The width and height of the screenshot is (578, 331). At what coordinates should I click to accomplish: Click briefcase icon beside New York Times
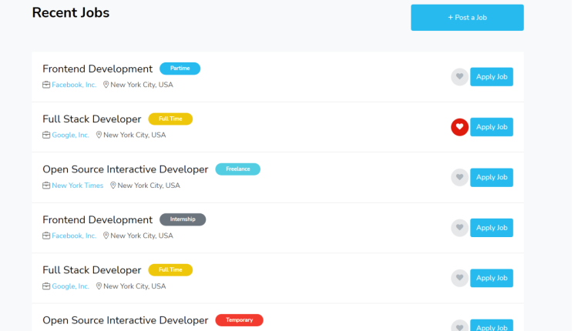click(46, 186)
